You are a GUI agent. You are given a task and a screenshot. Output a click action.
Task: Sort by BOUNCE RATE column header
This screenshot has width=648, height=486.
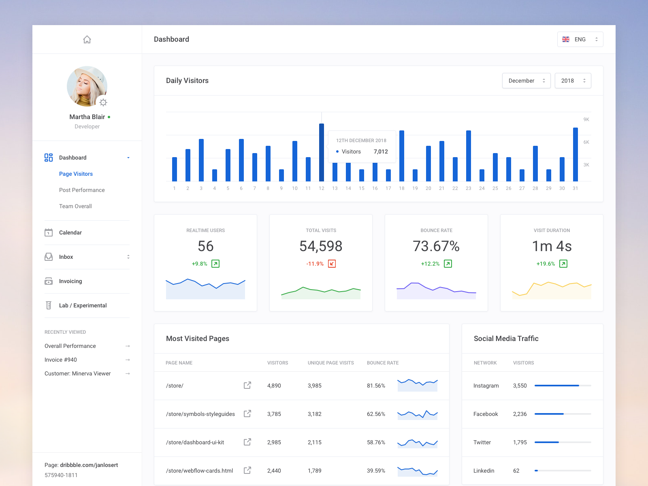click(x=383, y=363)
